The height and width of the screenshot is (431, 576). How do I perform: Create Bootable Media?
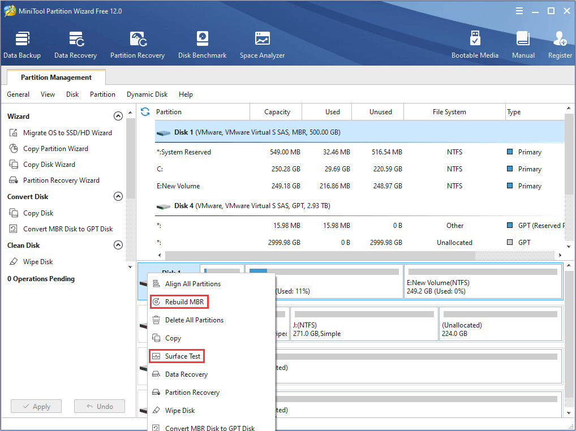coord(475,45)
